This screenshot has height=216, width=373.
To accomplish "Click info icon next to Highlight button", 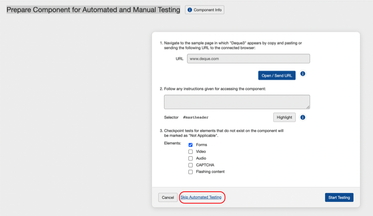I will coord(303,118).
